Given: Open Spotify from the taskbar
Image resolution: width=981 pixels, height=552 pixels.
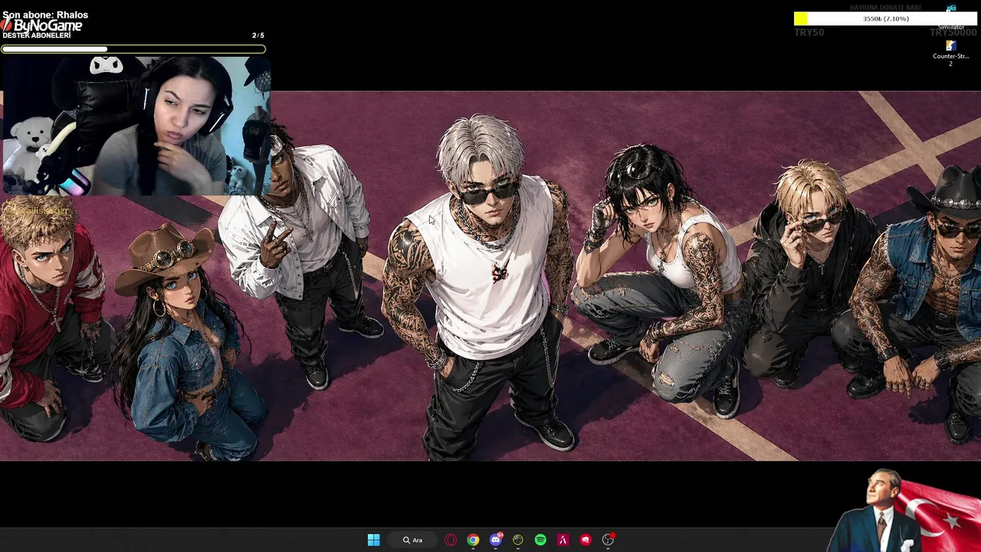Looking at the screenshot, I should pos(540,540).
